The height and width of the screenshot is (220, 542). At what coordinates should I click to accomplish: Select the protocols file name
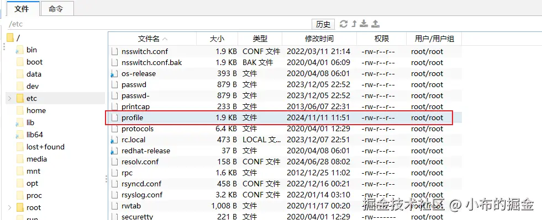click(137, 128)
